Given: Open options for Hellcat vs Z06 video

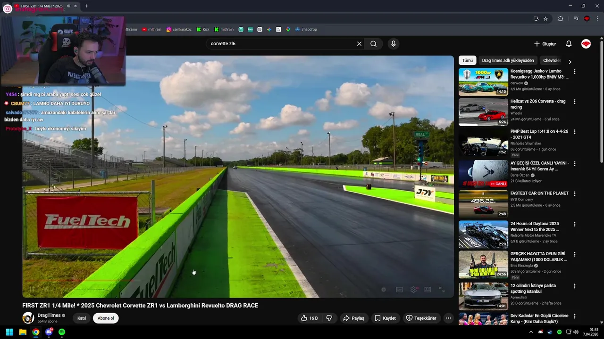Looking at the screenshot, I should pyautogui.click(x=574, y=102).
